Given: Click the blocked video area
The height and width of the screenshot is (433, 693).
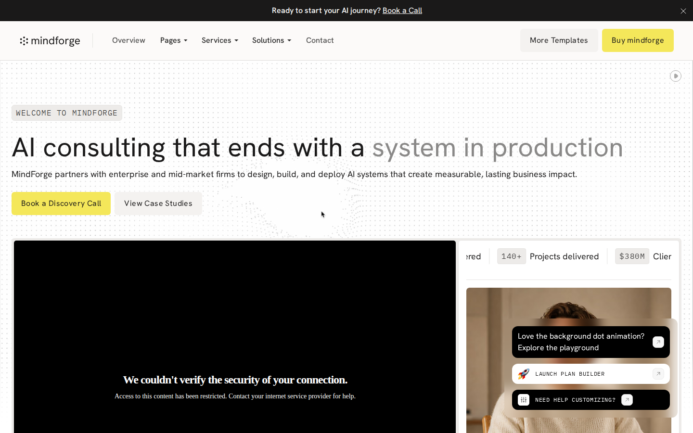Looking at the screenshot, I should point(235,337).
